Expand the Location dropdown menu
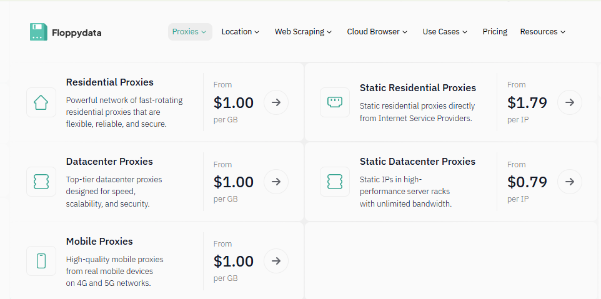 pyautogui.click(x=241, y=32)
